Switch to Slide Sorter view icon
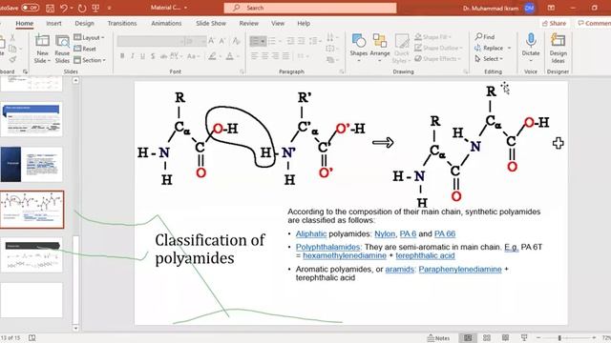 [x=487, y=338]
